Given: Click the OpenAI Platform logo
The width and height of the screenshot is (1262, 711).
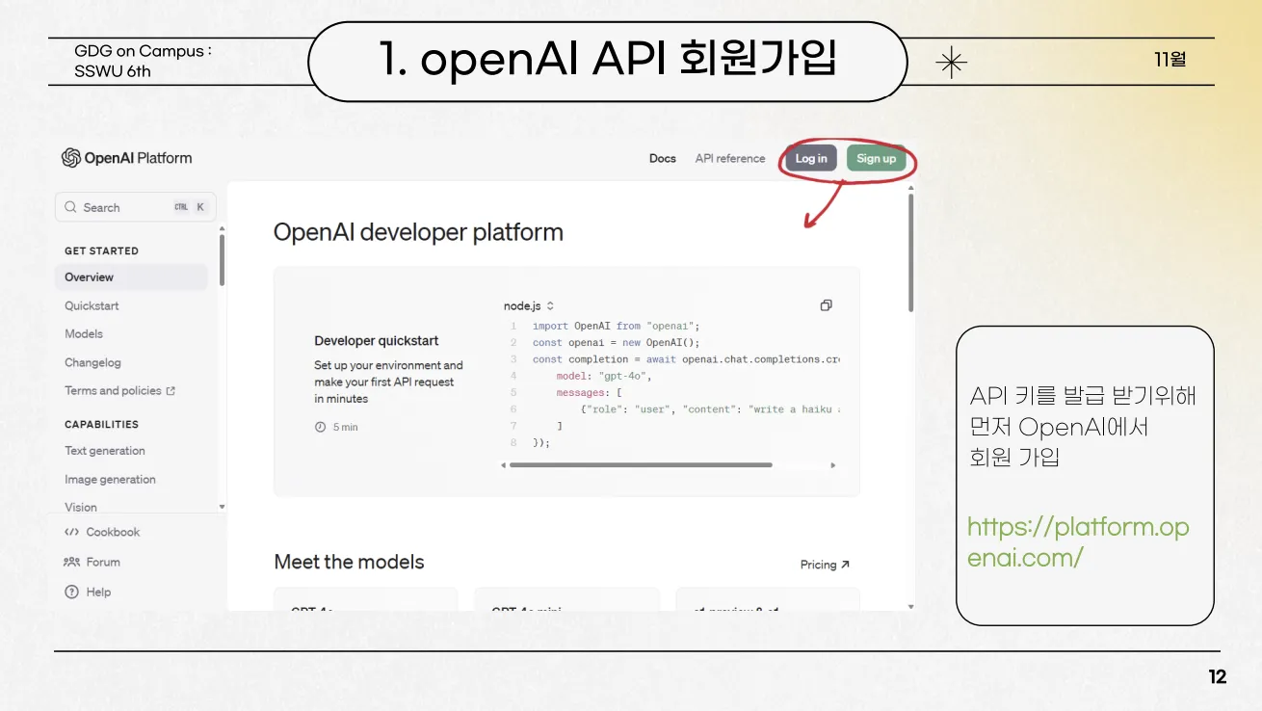Looking at the screenshot, I should pos(126,158).
